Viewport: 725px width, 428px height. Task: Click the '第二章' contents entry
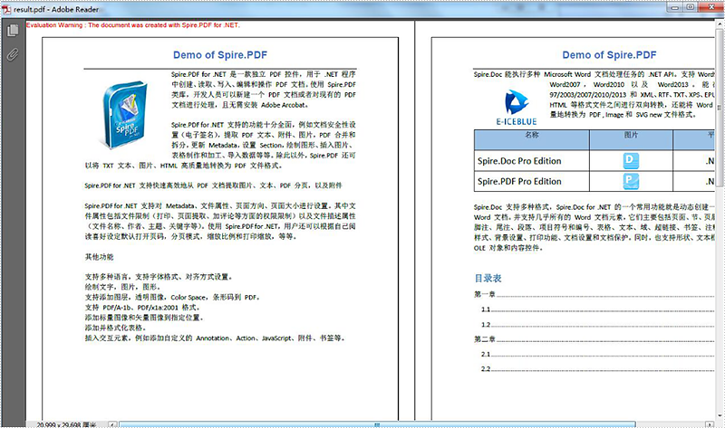pos(594,339)
